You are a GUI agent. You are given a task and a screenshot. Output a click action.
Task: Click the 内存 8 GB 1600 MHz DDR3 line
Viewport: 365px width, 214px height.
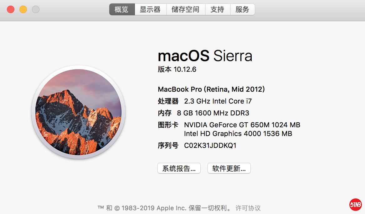(203, 113)
